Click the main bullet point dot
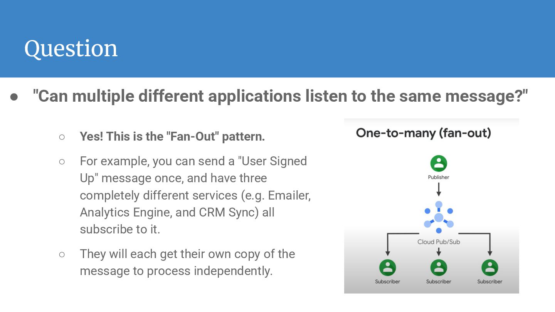The height and width of the screenshot is (312, 555). coord(14,97)
